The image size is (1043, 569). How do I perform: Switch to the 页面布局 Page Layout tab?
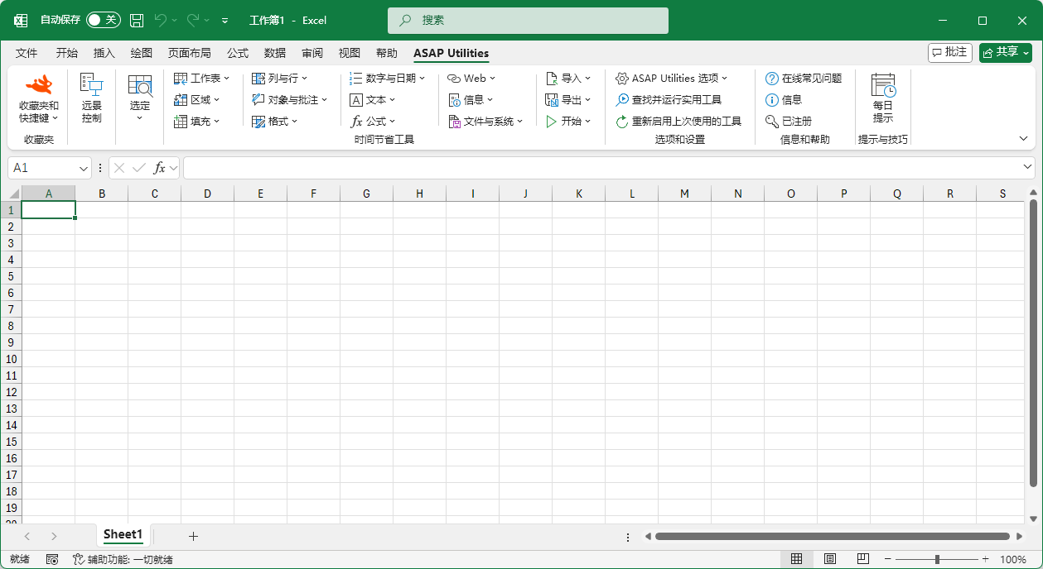(x=190, y=53)
